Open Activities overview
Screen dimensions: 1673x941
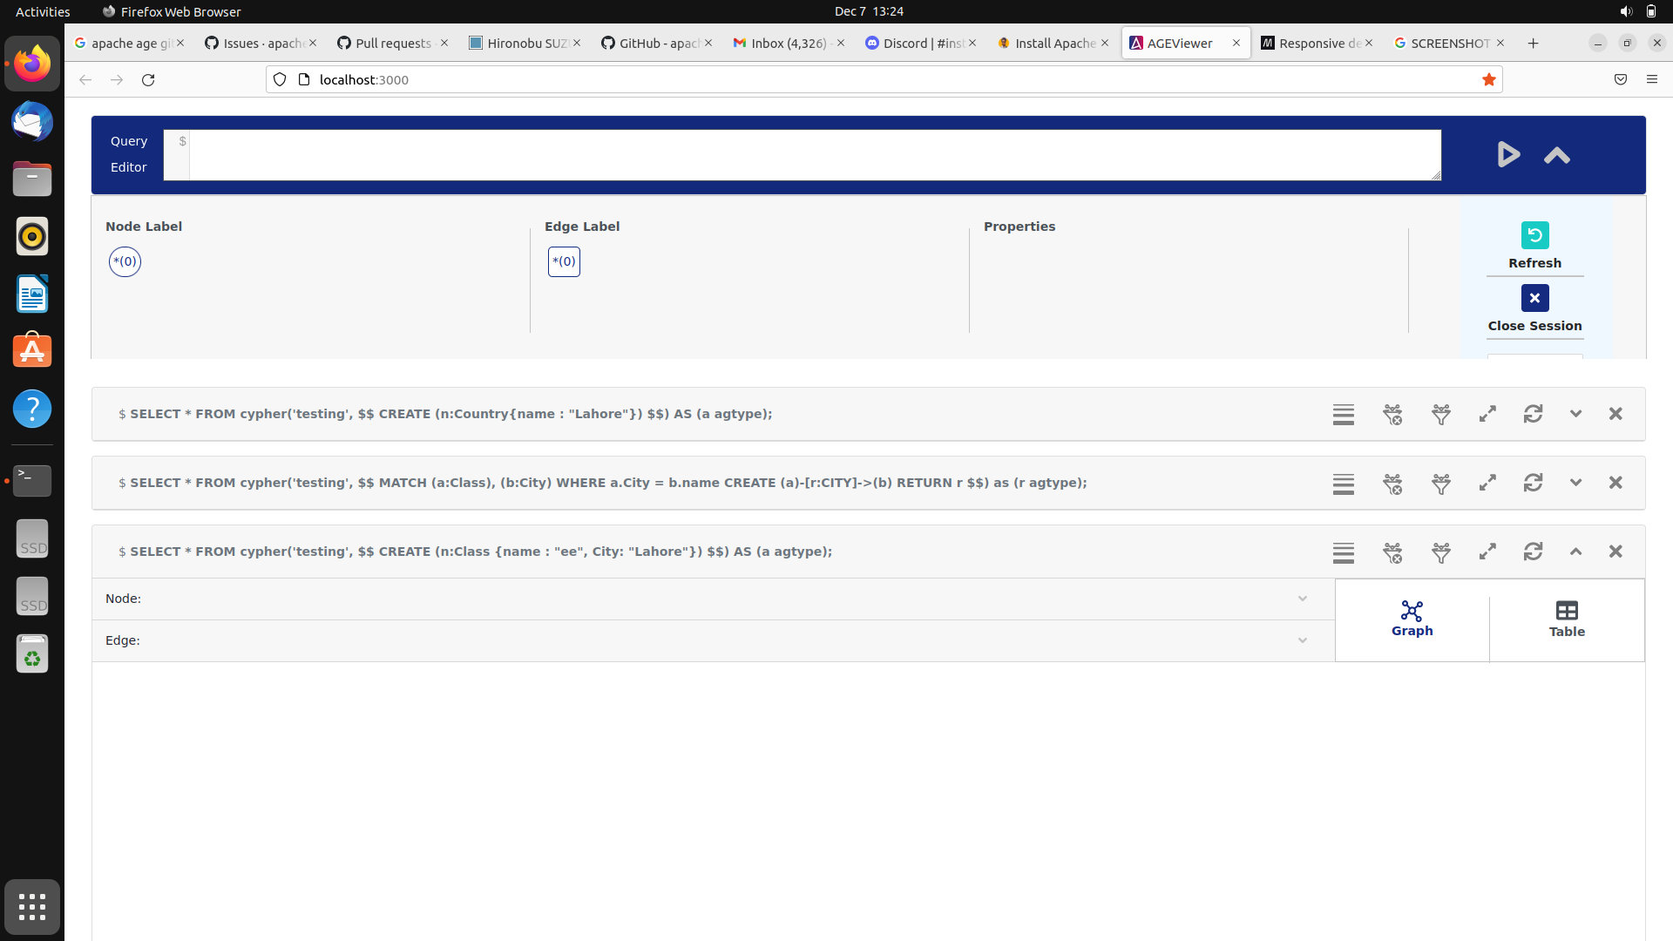[43, 11]
